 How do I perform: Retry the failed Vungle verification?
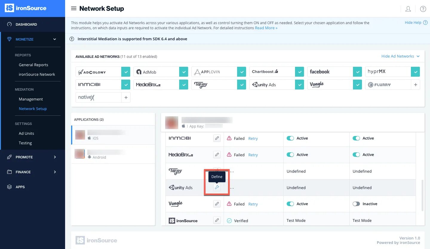253,204
